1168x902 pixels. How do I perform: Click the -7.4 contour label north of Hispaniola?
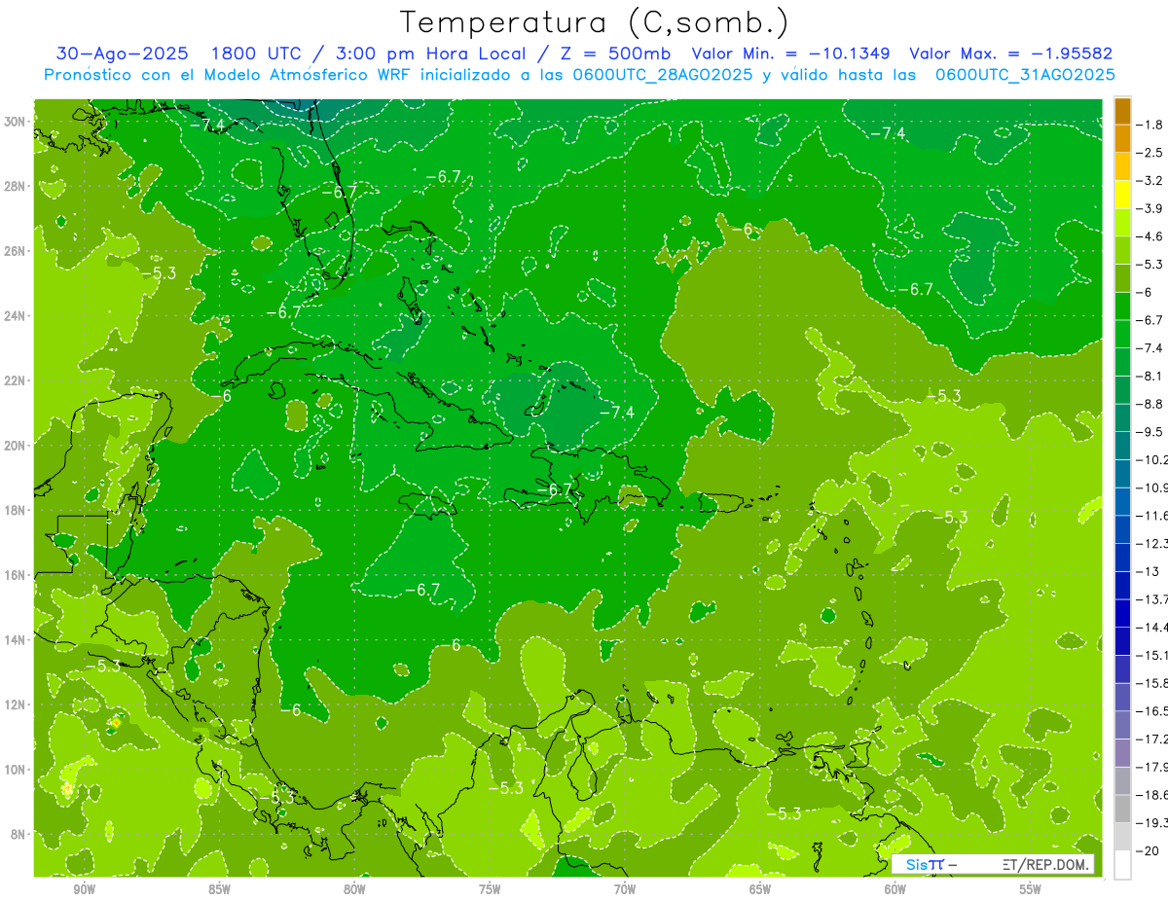click(x=616, y=413)
